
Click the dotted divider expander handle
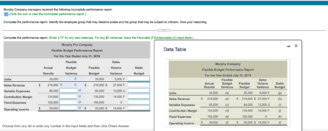[x=164, y=30]
